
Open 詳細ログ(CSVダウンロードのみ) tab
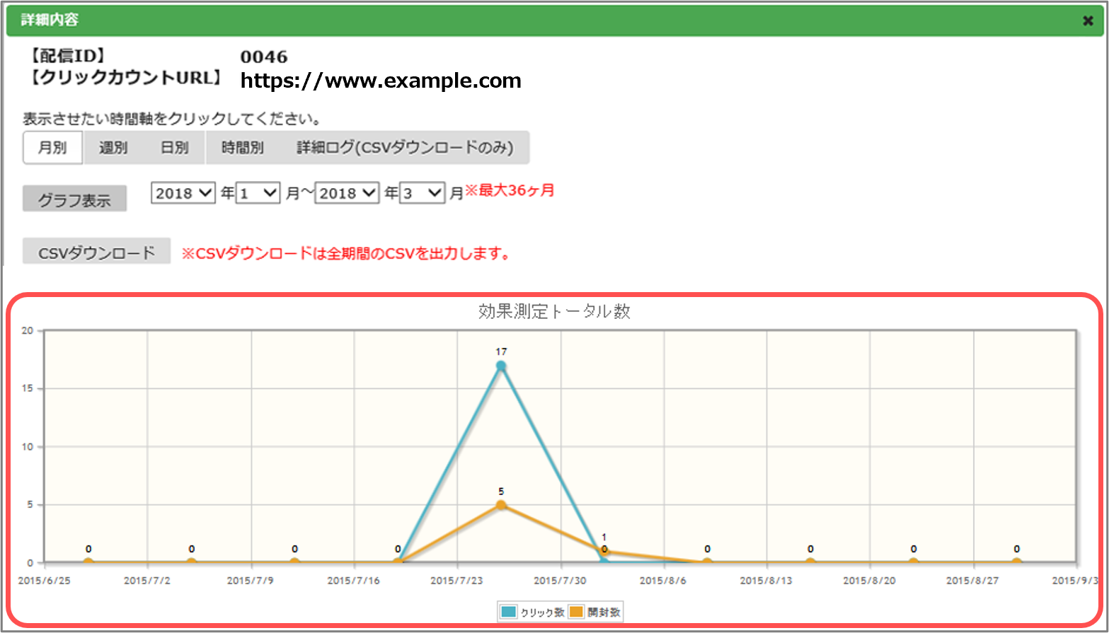point(404,148)
